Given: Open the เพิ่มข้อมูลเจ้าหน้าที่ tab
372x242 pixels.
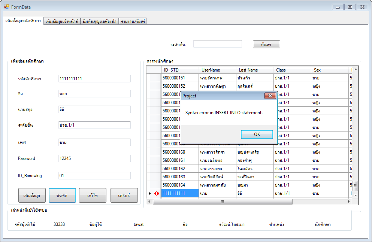Looking at the screenshot, I should tap(62, 21).
